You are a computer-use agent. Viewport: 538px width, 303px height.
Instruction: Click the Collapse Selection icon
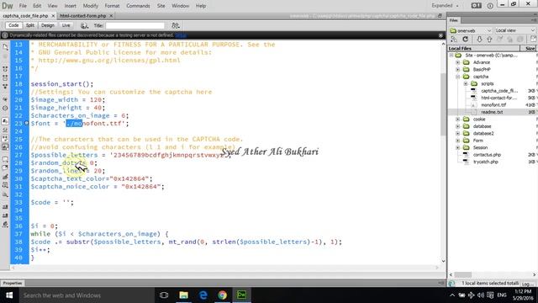coord(5,78)
